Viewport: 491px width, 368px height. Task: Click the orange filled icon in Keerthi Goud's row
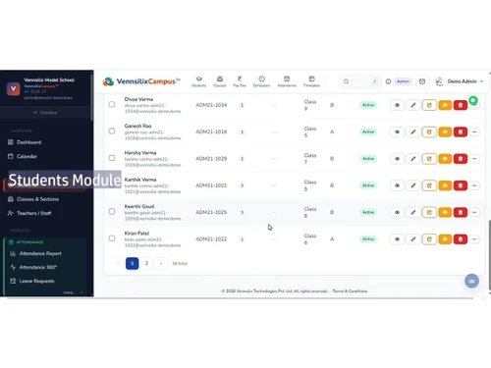445,212
